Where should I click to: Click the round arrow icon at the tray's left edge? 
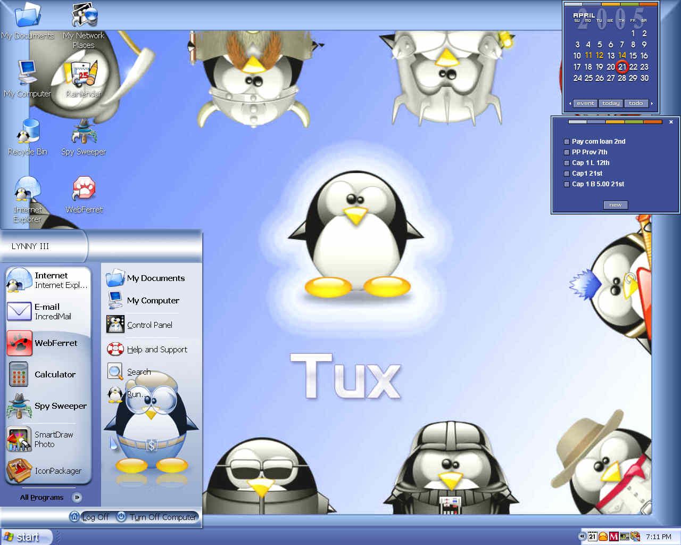[x=583, y=536]
